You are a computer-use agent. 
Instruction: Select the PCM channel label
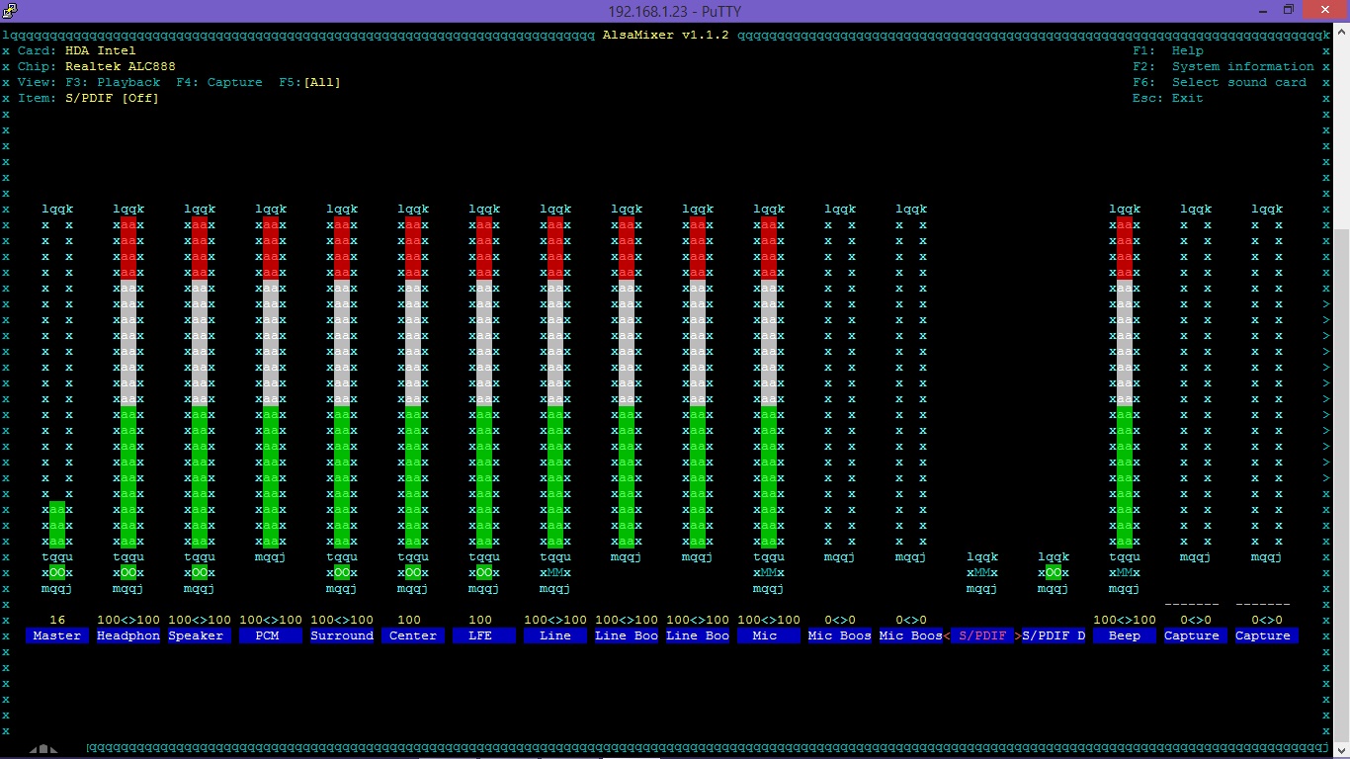tap(271, 635)
